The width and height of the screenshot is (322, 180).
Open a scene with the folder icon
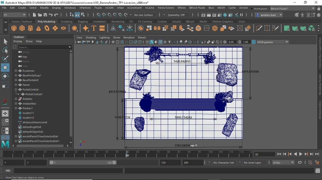coord(40,15)
